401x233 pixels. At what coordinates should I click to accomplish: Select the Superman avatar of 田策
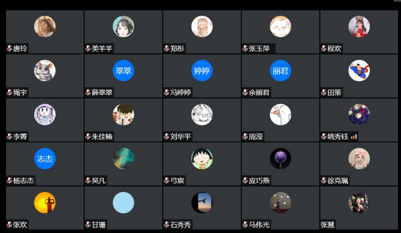[359, 71]
